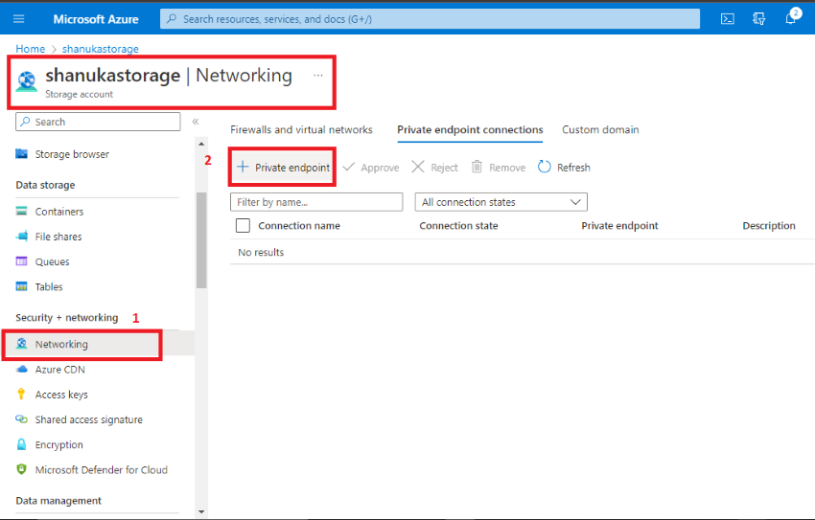Screen dimensions: 815x520
Task: Click the Reject button label
Action: click(444, 168)
